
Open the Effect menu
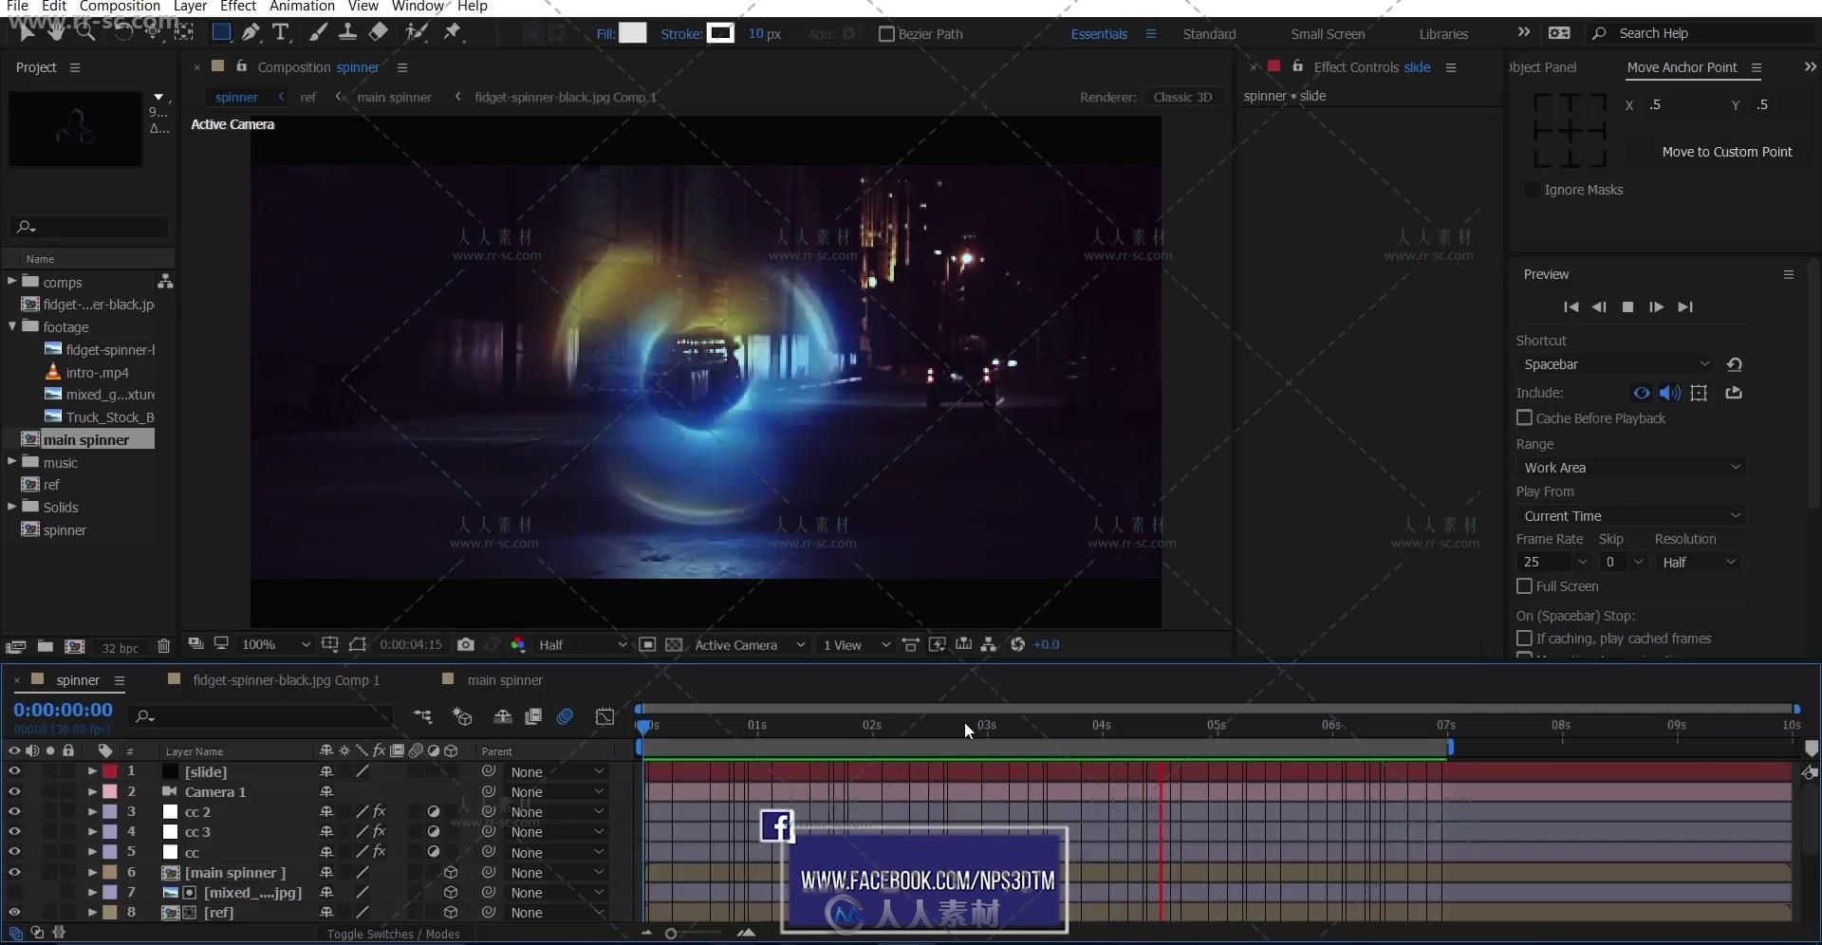point(238,7)
